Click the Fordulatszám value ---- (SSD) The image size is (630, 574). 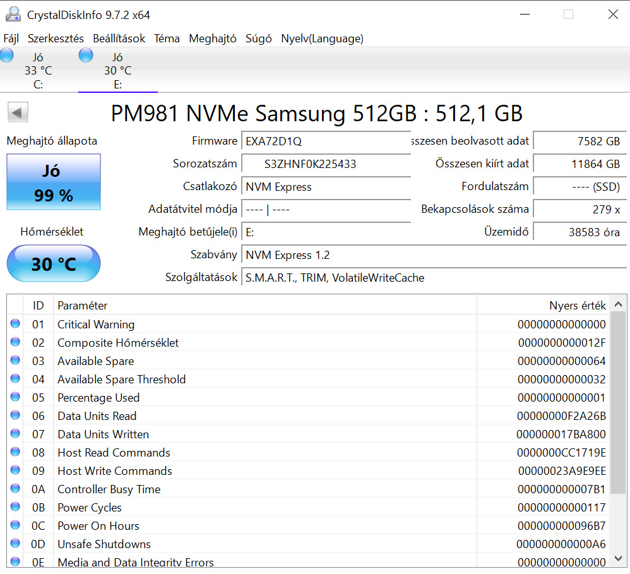[579, 187]
